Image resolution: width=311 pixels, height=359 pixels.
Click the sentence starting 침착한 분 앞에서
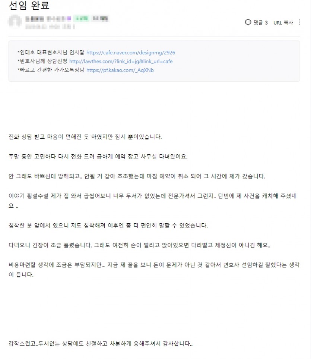tap(108, 226)
